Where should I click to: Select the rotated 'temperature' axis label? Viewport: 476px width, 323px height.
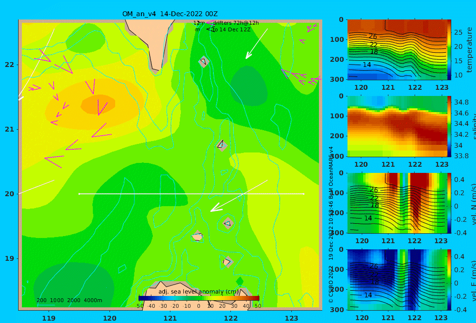tap(469, 50)
